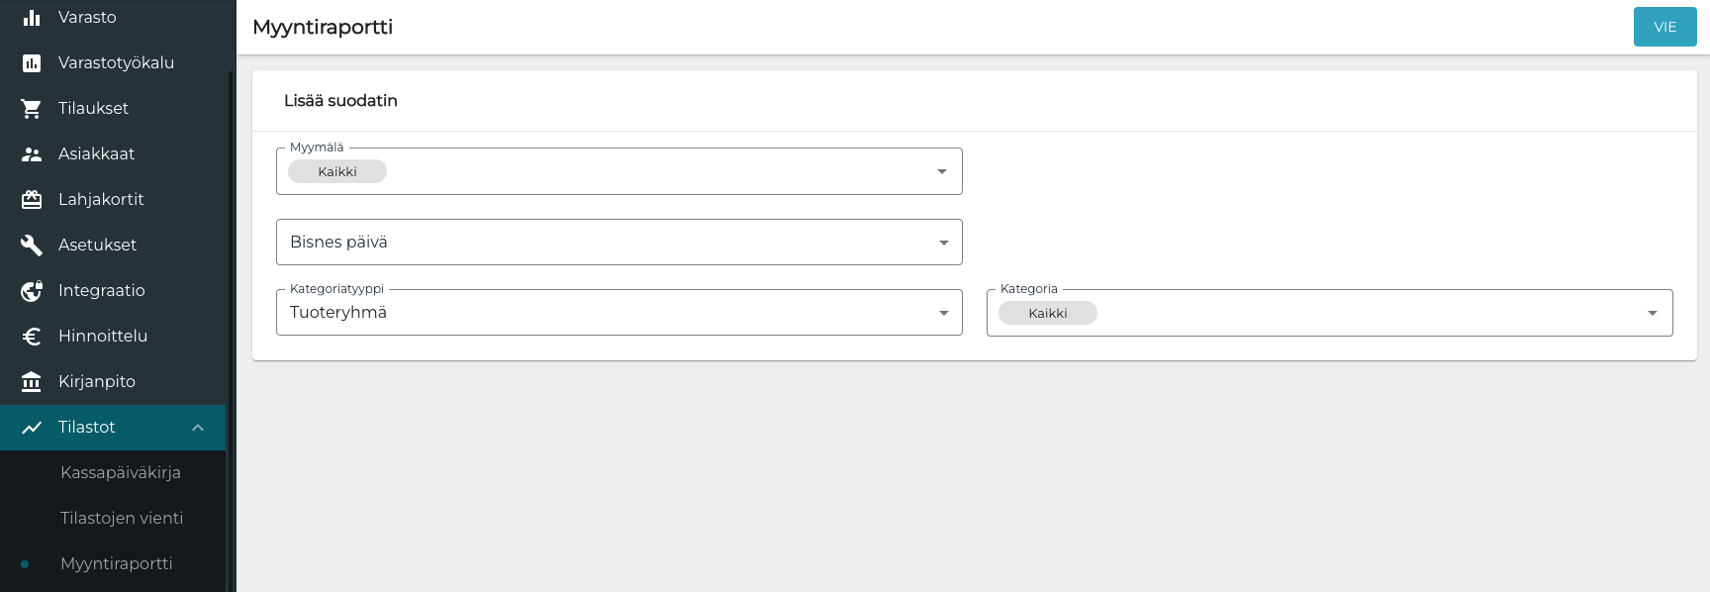The width and height of the screenshot is (1710, 592).
Task: Select Tilastojen vienti submenu item
Action: (x=122, y=519)
